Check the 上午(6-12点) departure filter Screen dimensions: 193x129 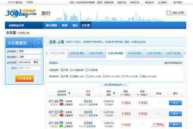[x=87, y=76]
